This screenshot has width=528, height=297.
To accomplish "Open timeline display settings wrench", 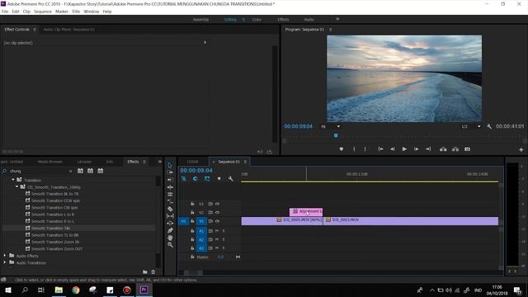I will click(230, 179).
